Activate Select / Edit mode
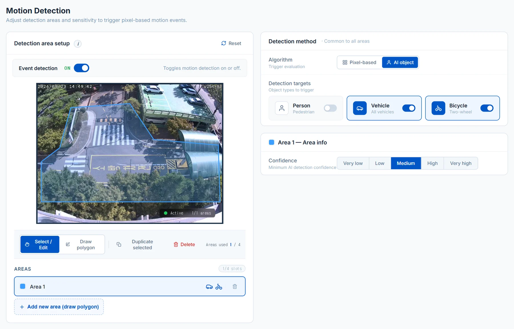Viewport: 514px width, 329px height. [40, 244]
